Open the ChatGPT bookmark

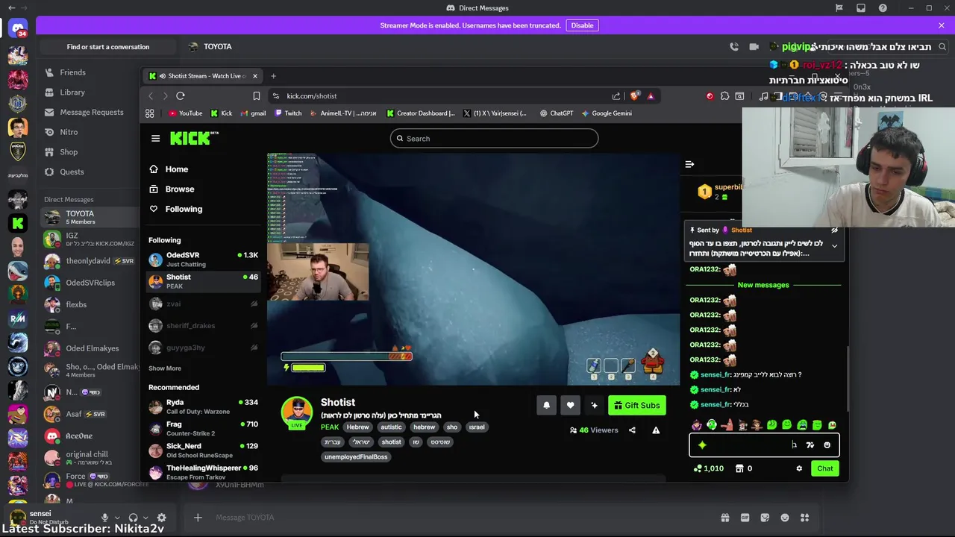pyautogui.click(x=556, y=113)
